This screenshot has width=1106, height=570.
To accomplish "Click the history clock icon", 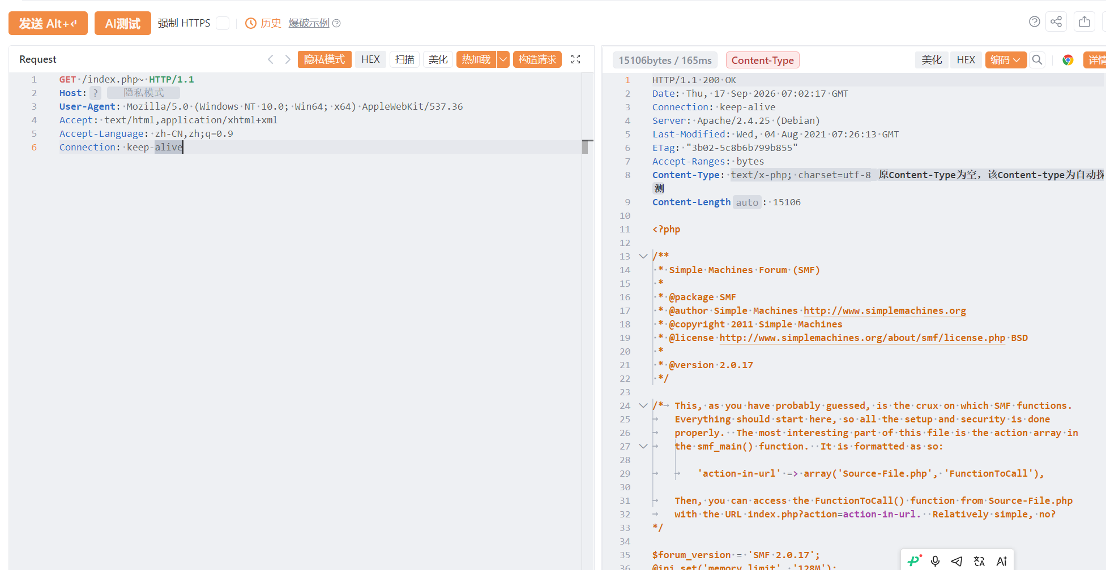I will tap(250, 23).
